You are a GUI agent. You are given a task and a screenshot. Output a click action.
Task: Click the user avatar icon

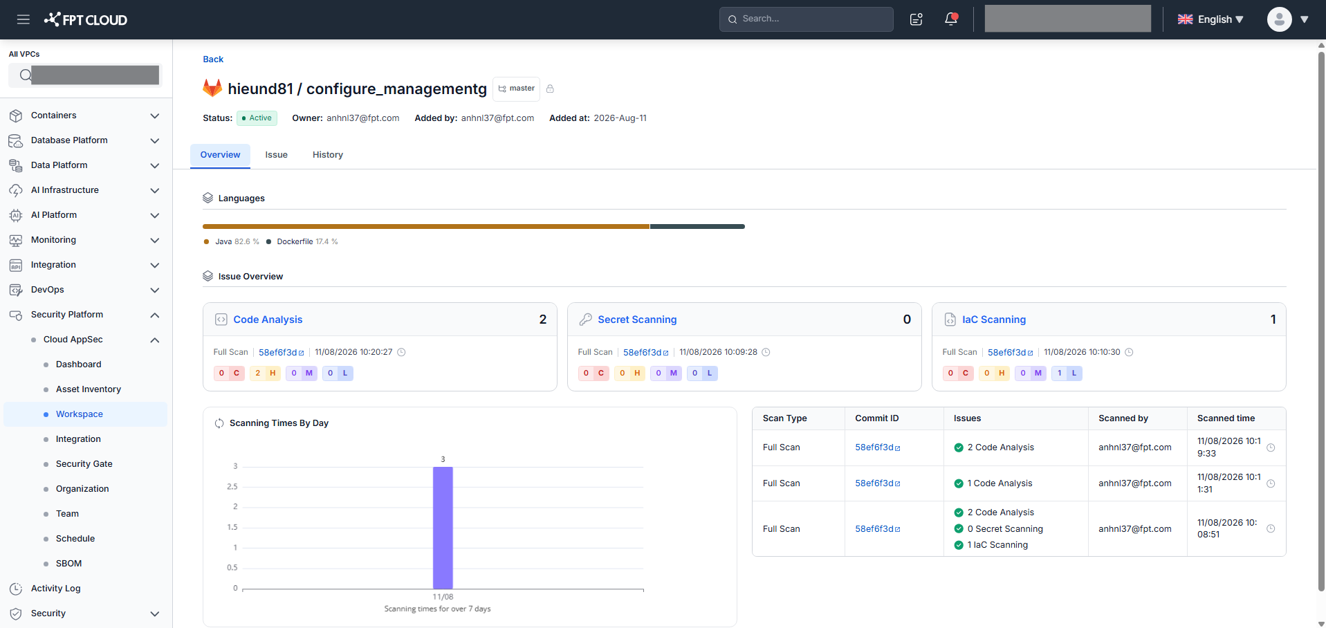[x=1279, y=19]
